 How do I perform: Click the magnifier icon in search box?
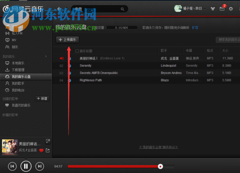click(x=122, y=9)
